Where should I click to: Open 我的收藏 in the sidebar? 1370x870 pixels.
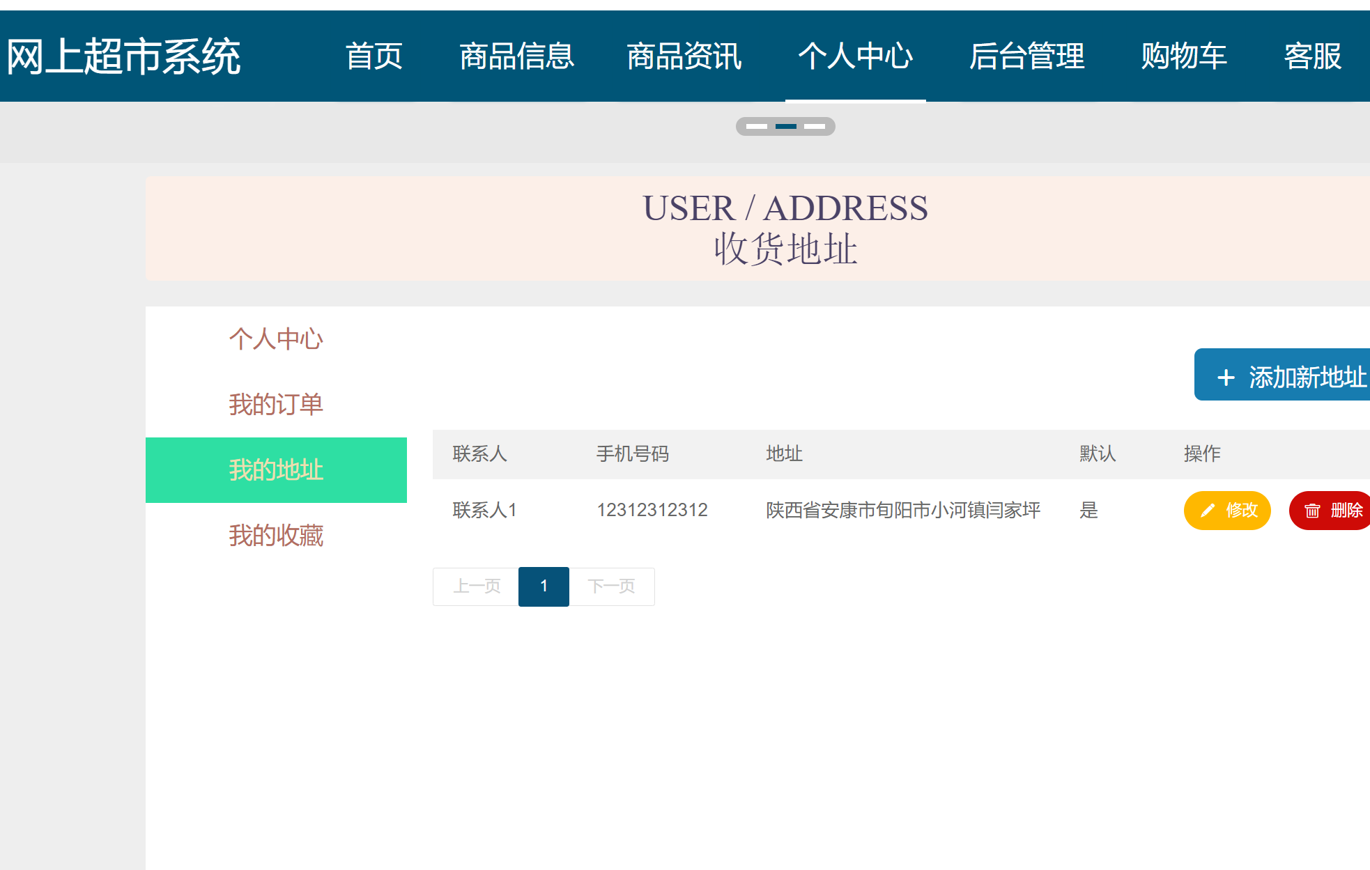(x=277, y=536)
